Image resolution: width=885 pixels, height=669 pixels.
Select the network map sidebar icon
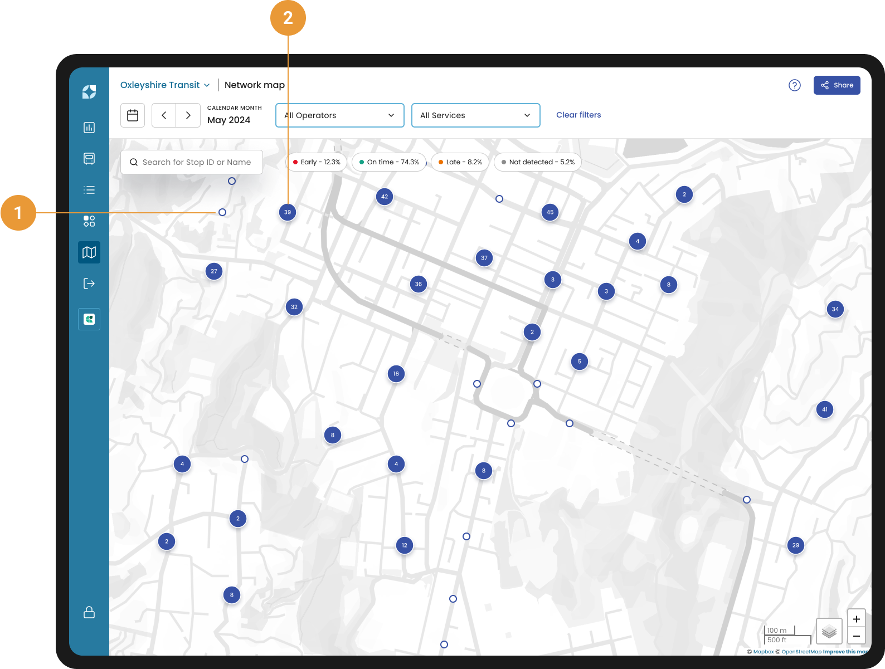[89, 252]
